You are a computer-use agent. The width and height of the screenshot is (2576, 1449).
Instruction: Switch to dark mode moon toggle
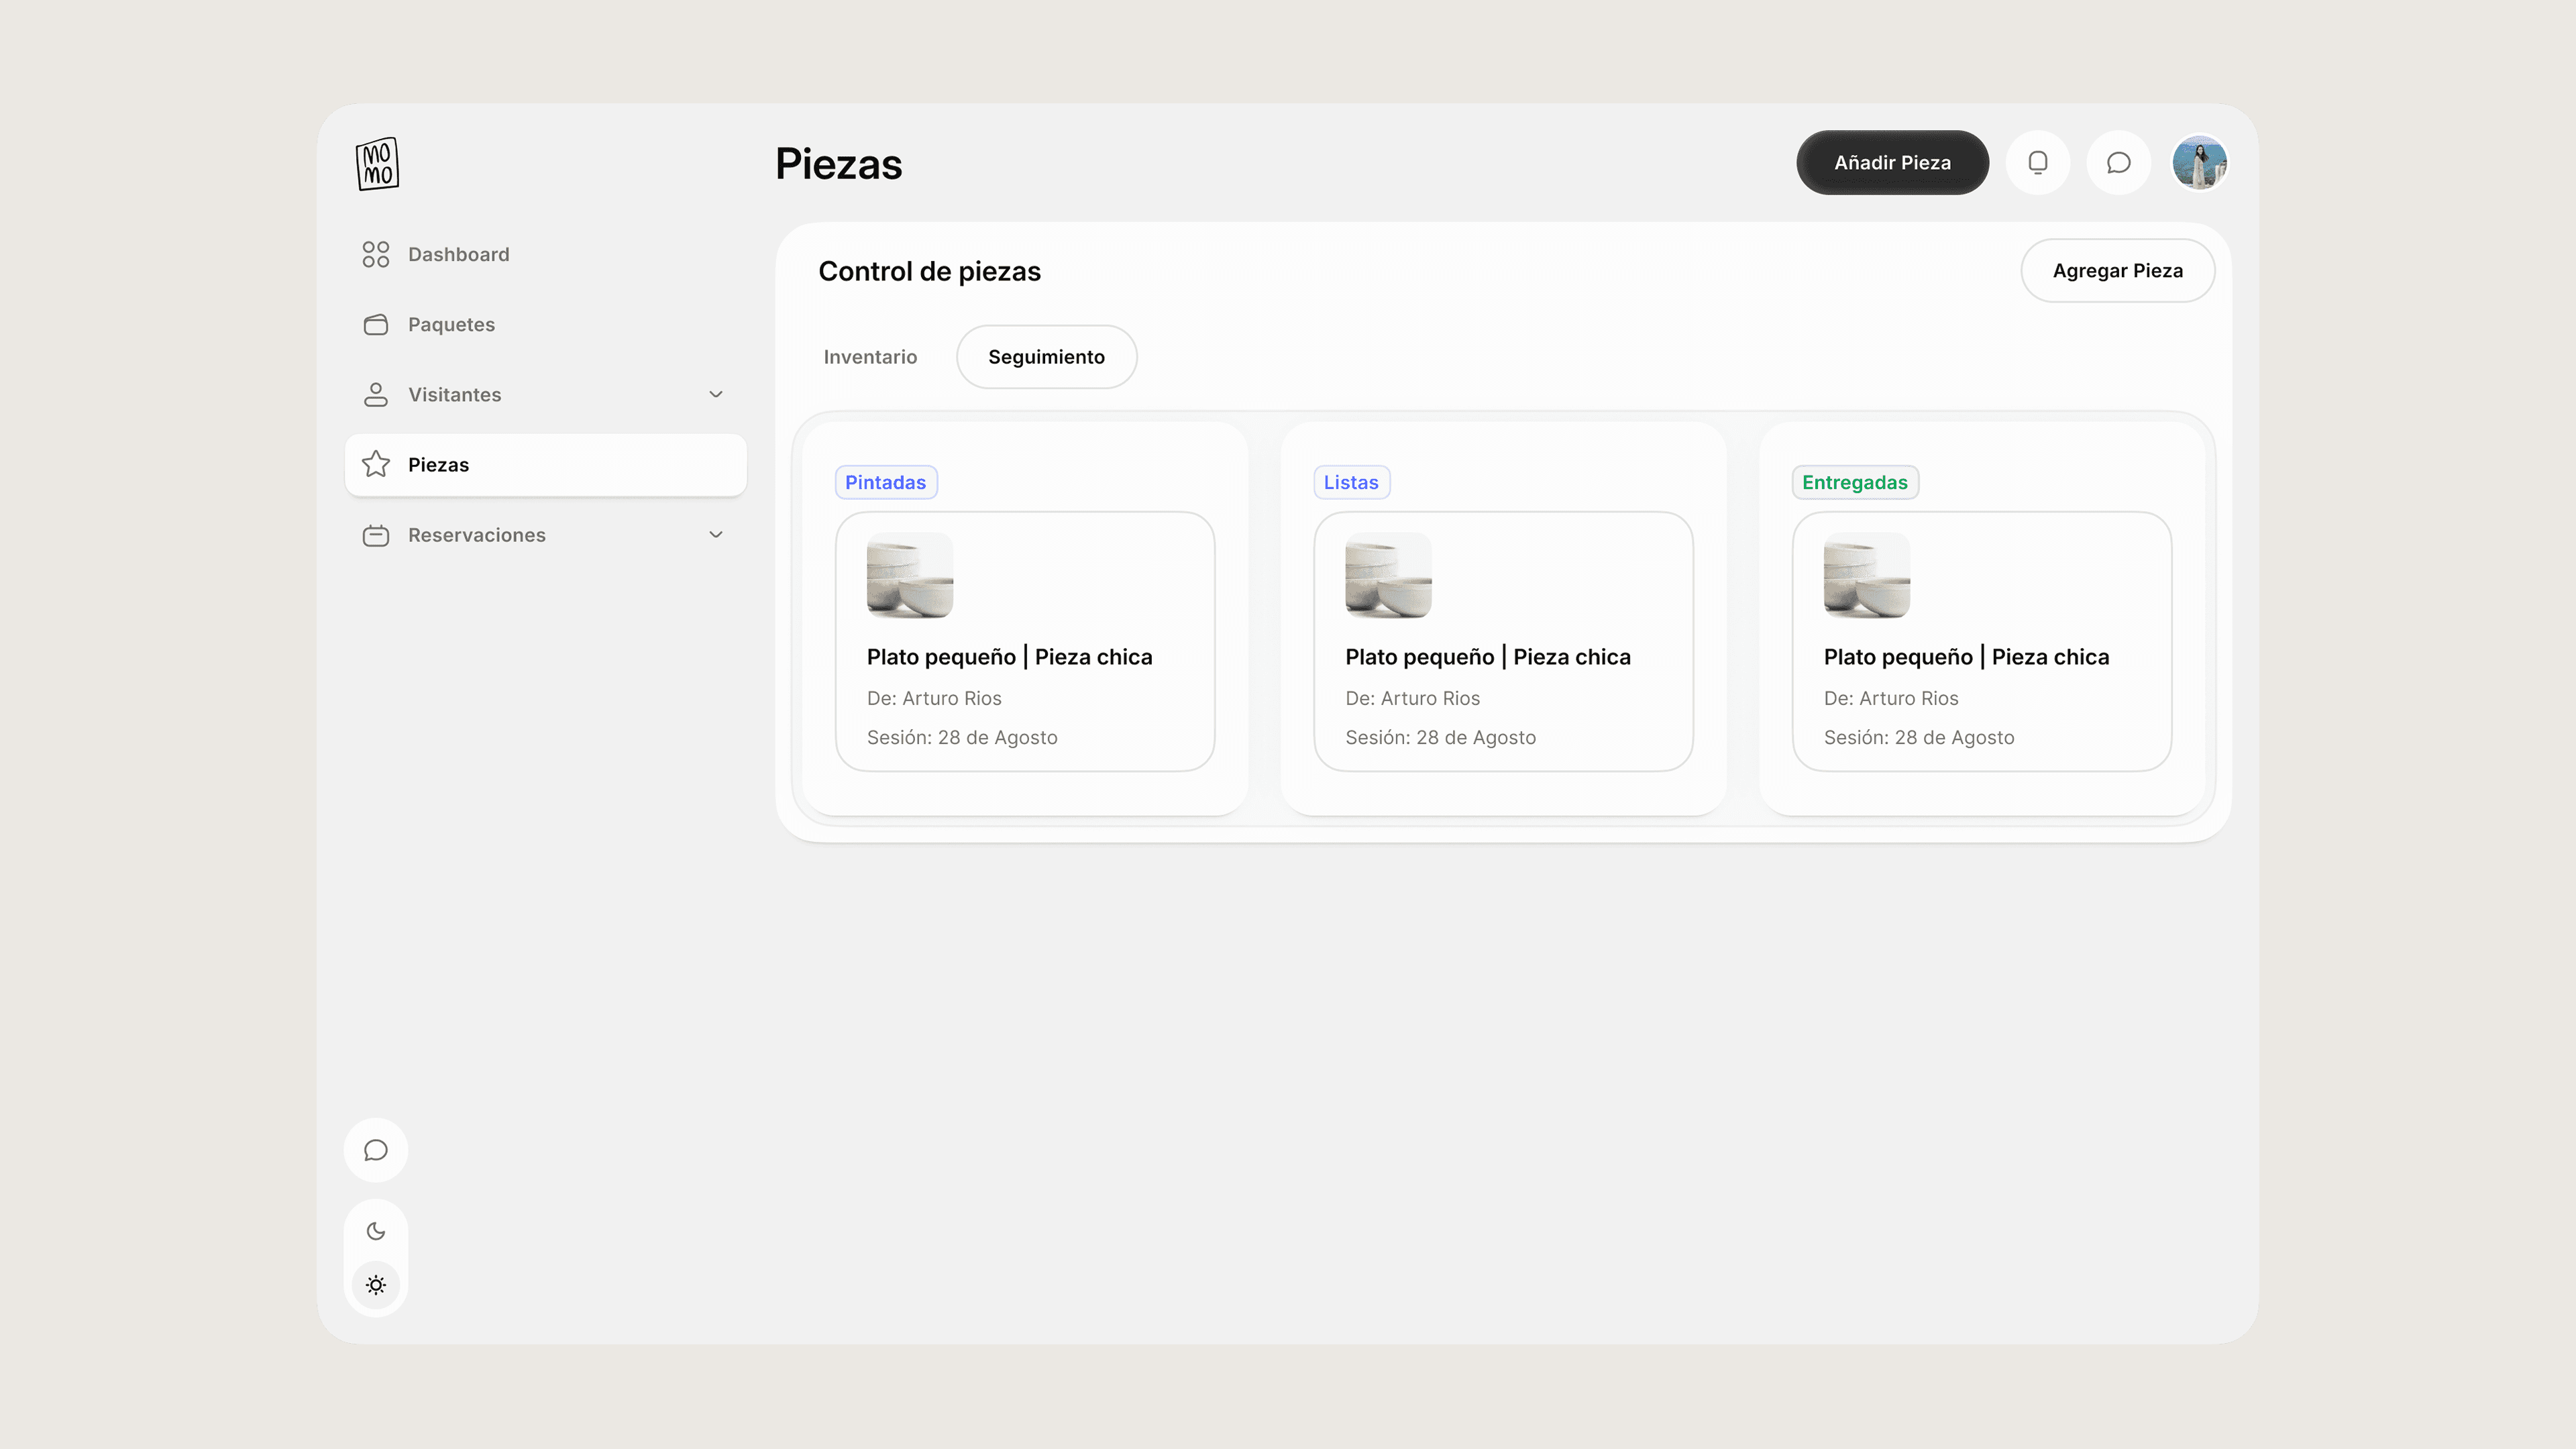pyautogui.click(x=376, y=1231)
